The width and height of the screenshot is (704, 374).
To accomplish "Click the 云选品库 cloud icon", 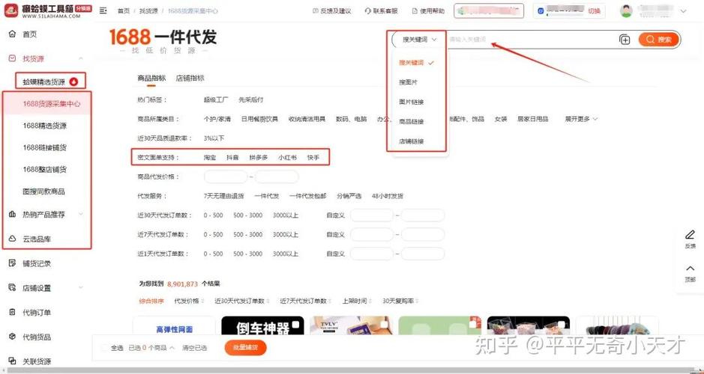I will [x=12, y=239].
